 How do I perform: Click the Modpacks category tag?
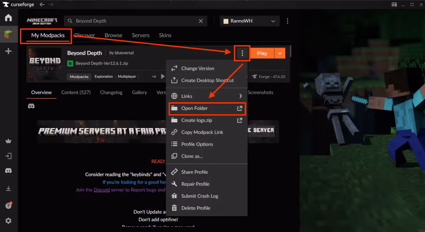point(79,77)
